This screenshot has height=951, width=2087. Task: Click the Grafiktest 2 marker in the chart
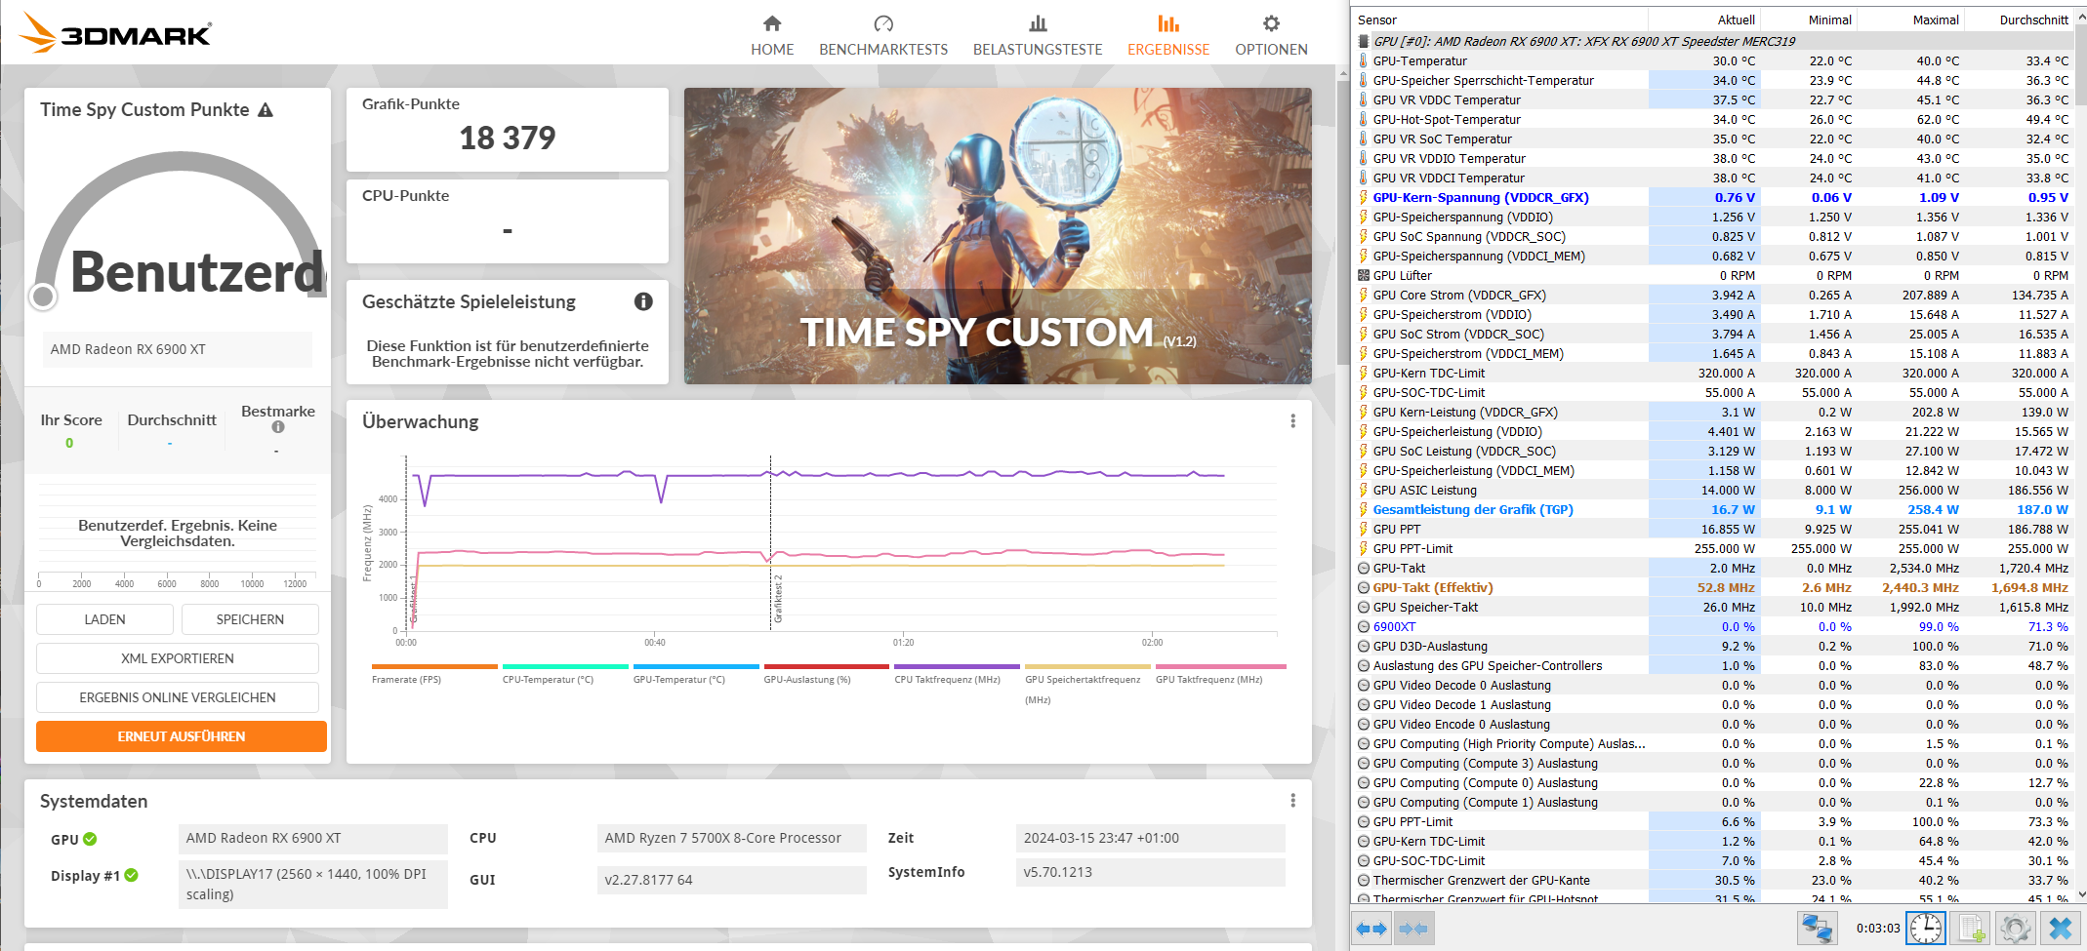point(778,598)
